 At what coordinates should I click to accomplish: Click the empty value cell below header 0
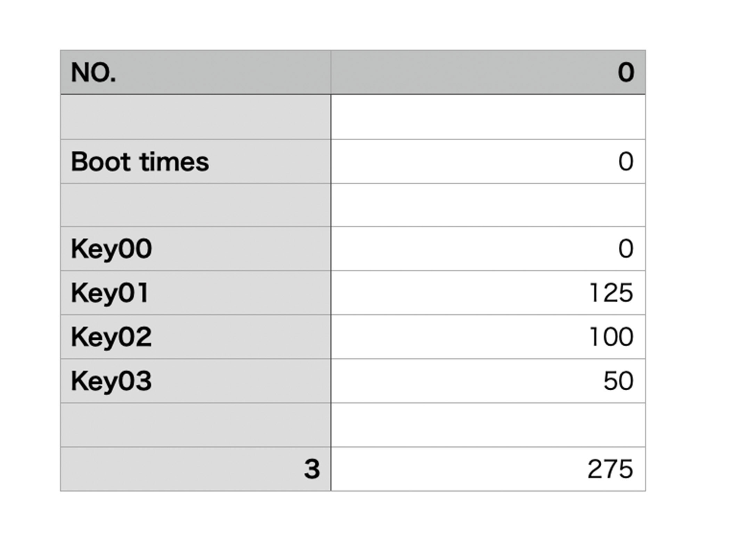point(488,117)
